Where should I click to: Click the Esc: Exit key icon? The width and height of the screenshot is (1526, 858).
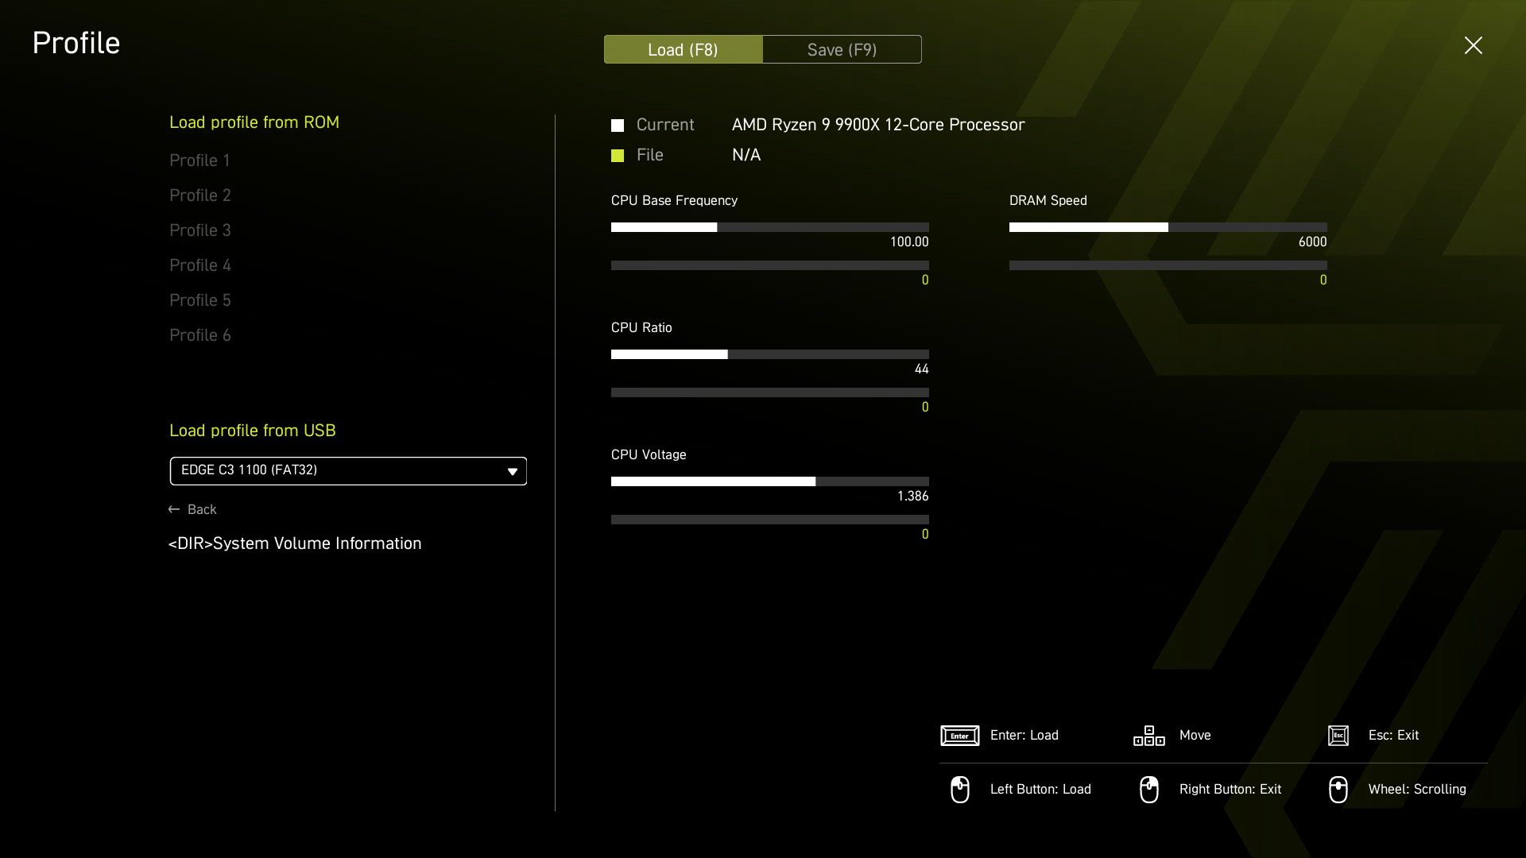[1340, 736]
